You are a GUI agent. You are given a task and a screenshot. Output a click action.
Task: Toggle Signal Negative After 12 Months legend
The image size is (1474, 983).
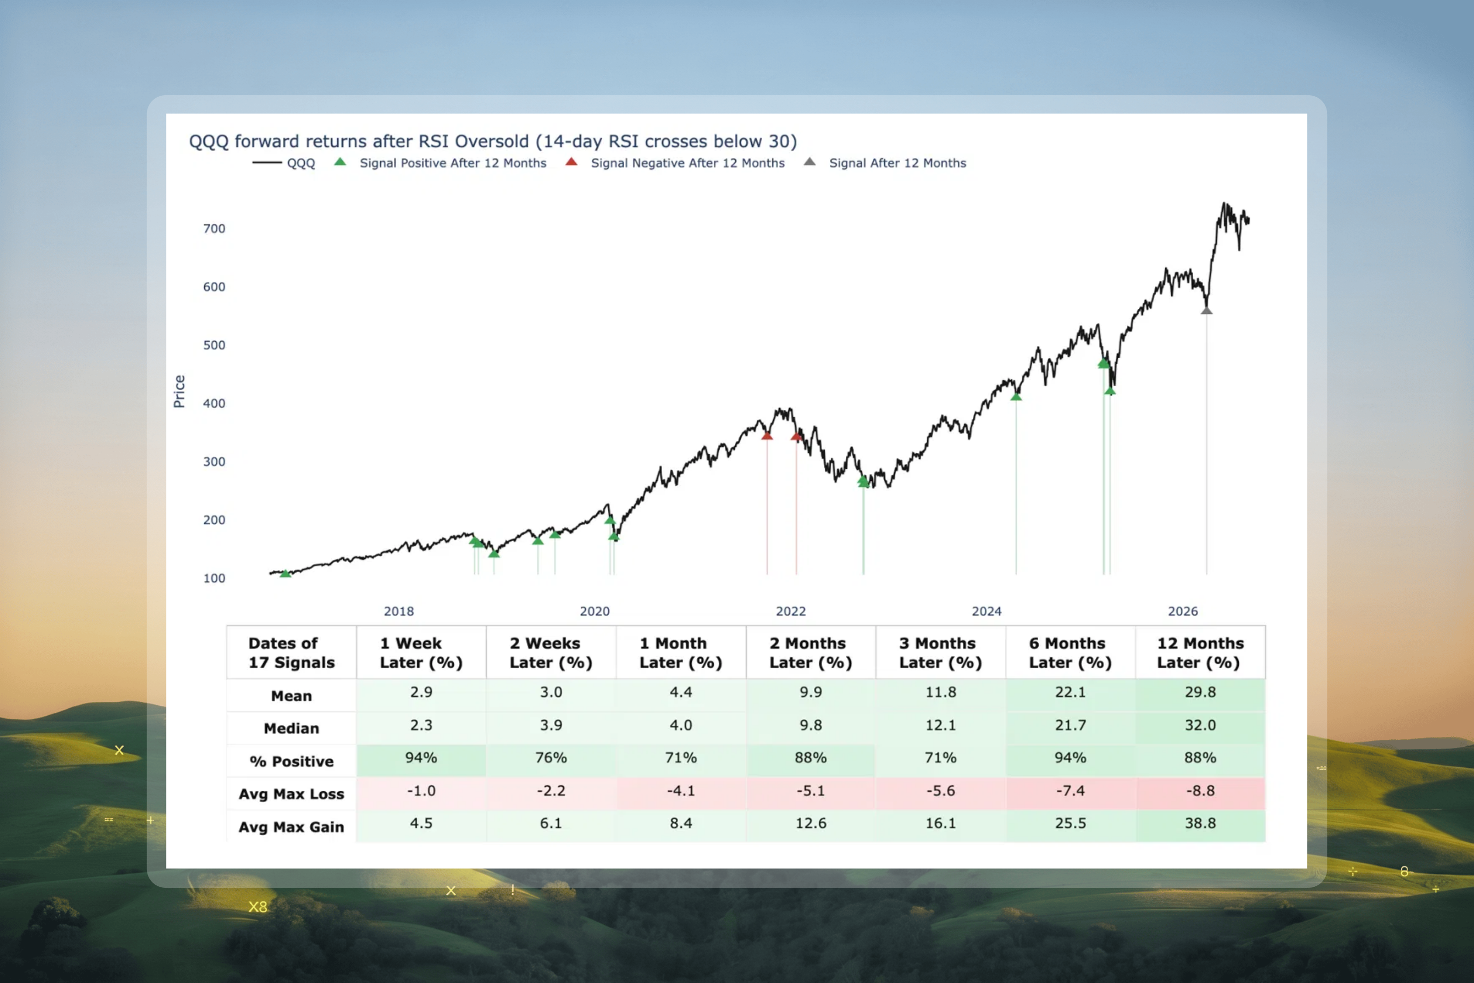click(674, 163)
